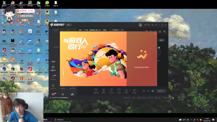Open Logitech G HUB desktop shortcut
Image resolution: width=217 pixels, height=122 pixels.
click(21, 4)
